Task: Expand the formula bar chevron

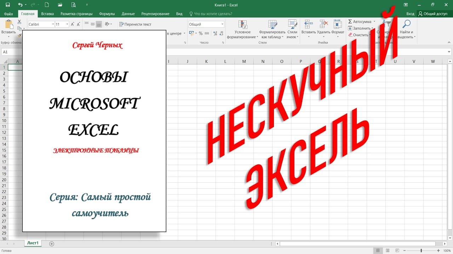Action: pos(449,52)
